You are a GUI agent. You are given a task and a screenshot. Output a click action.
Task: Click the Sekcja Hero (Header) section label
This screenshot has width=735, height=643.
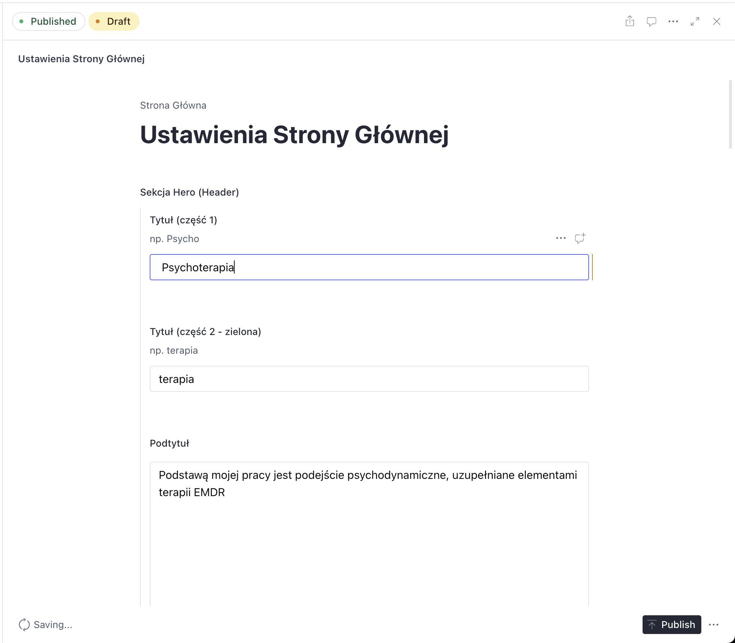[x=189, y=192]
